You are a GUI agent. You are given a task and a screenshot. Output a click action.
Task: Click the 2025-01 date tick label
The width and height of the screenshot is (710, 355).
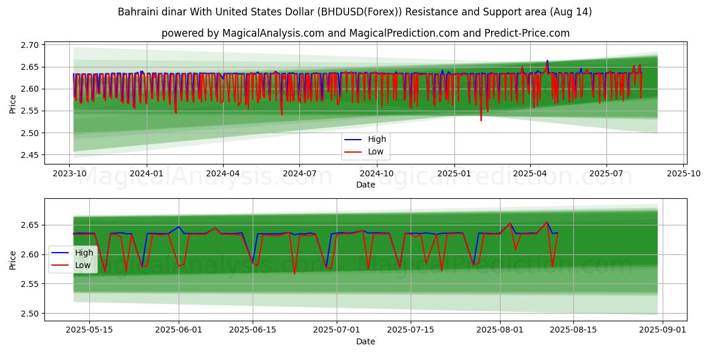454,173
